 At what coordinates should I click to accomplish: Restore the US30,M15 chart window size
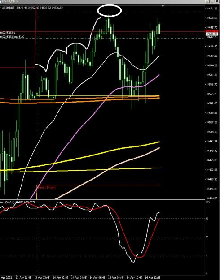212,1
